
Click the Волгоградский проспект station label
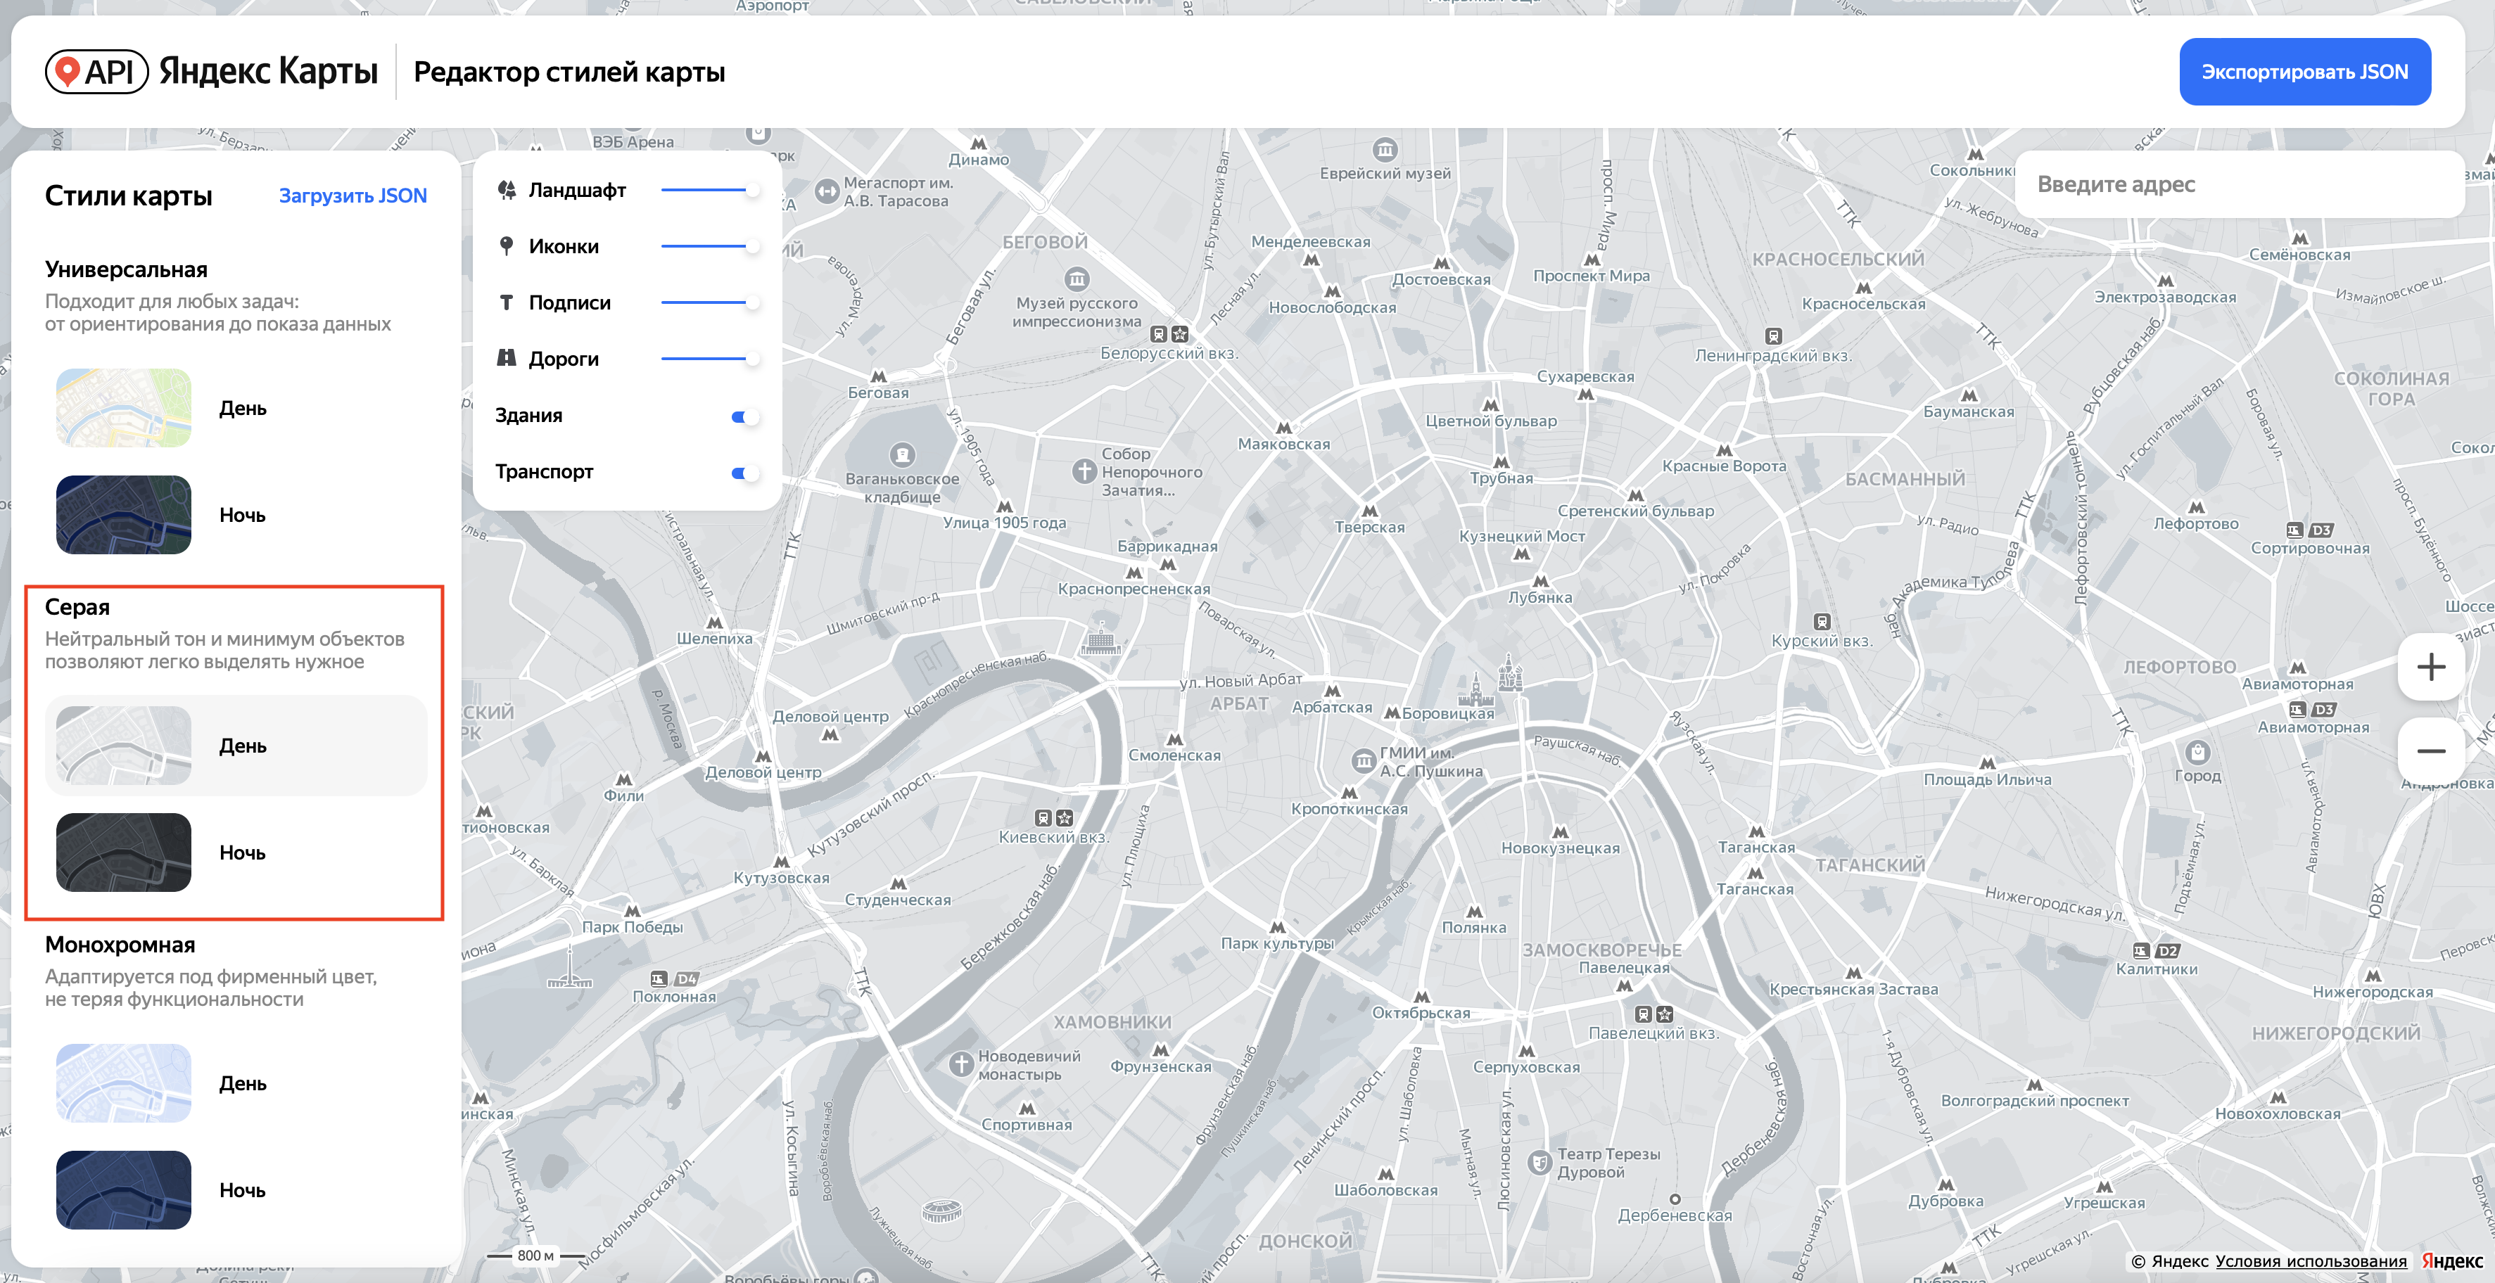coord(2034,1101)
